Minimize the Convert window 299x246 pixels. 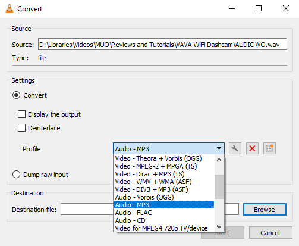pyautogui.click(x=232, y=8)
